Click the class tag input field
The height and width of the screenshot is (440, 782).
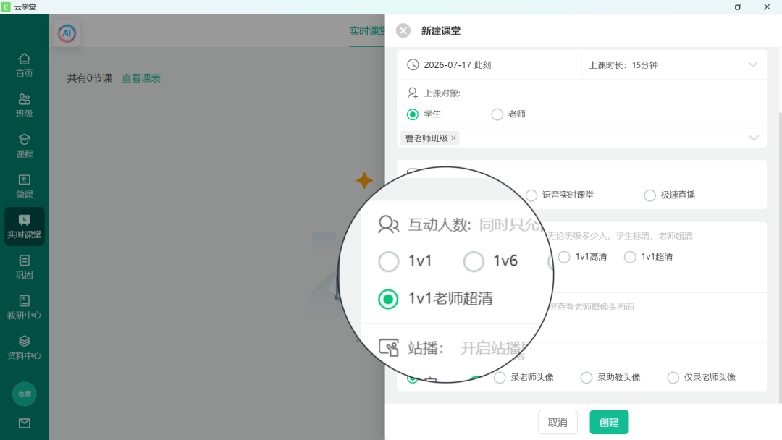pos(581,138)
